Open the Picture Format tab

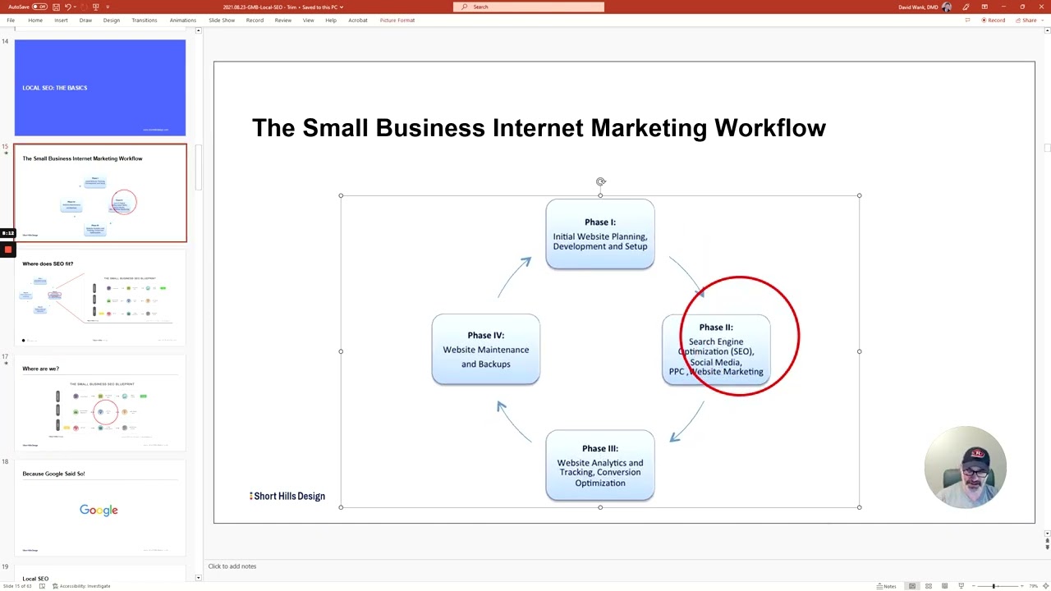tap(397, 20)
